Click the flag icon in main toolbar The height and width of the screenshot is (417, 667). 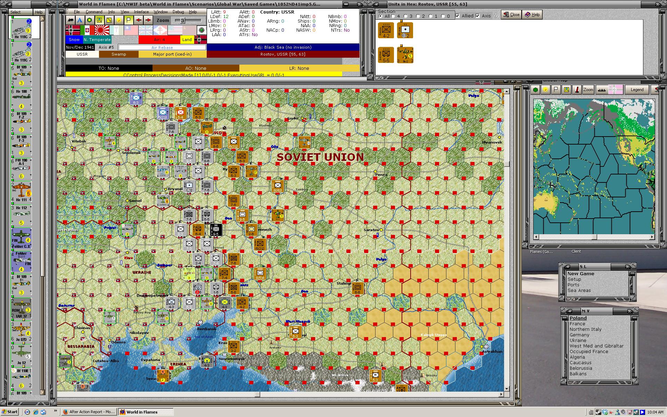point(129,20)
